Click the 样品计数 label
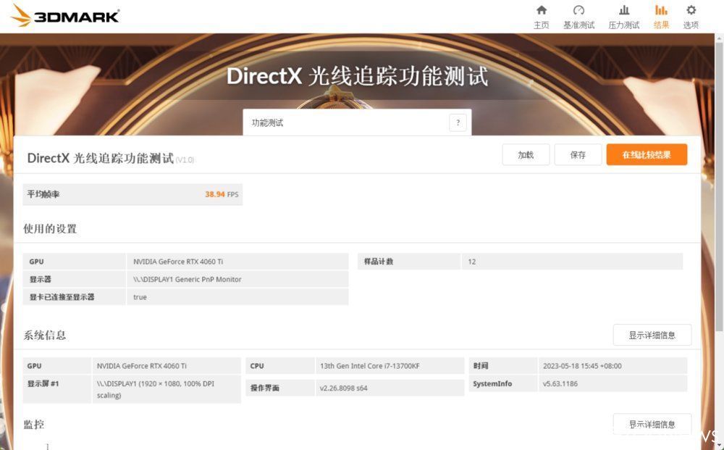The image size is (724, 450). coord(378,262)
